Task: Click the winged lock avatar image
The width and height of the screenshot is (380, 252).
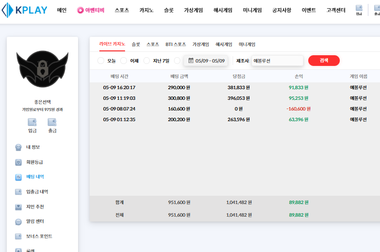Action: pyautogui.click(x=43, y=69)
